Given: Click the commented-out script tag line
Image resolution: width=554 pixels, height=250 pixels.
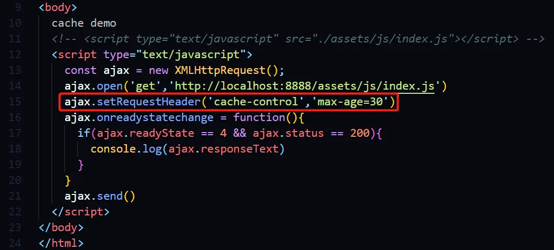Looking at the screenshot, I should (x=298, y=39).
